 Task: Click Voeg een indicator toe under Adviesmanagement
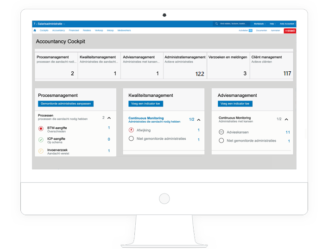pos(235,104)
